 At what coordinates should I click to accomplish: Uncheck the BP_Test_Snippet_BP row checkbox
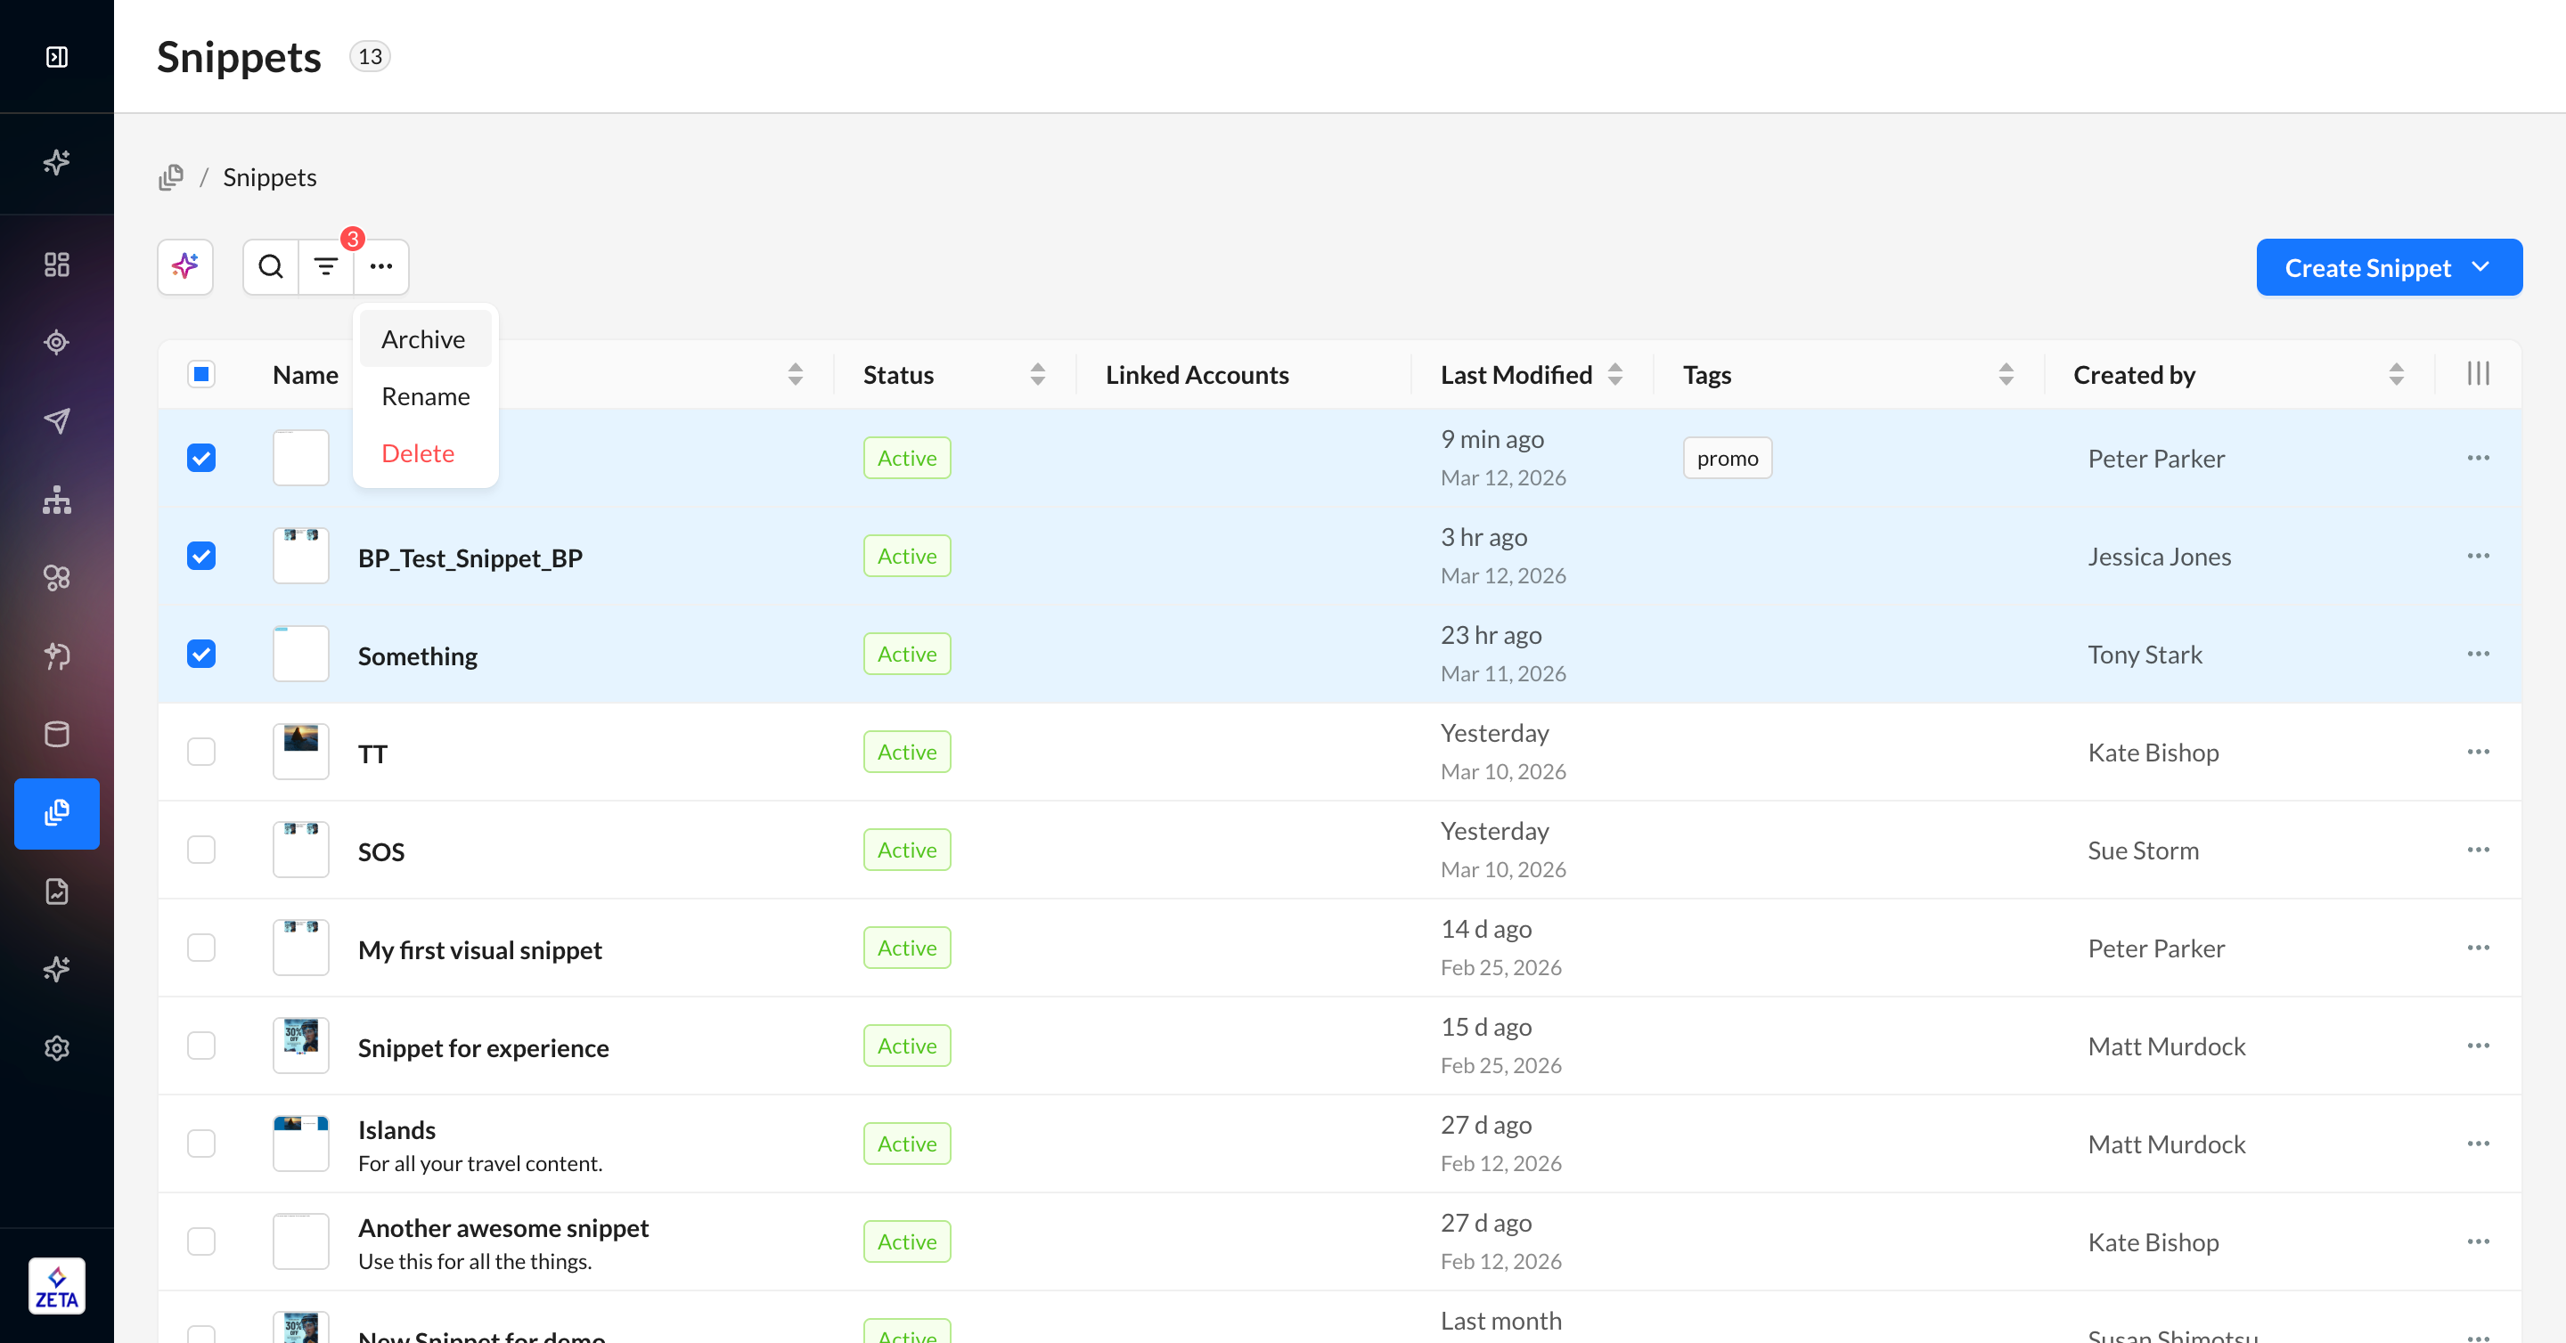click(x=201, y=556)
